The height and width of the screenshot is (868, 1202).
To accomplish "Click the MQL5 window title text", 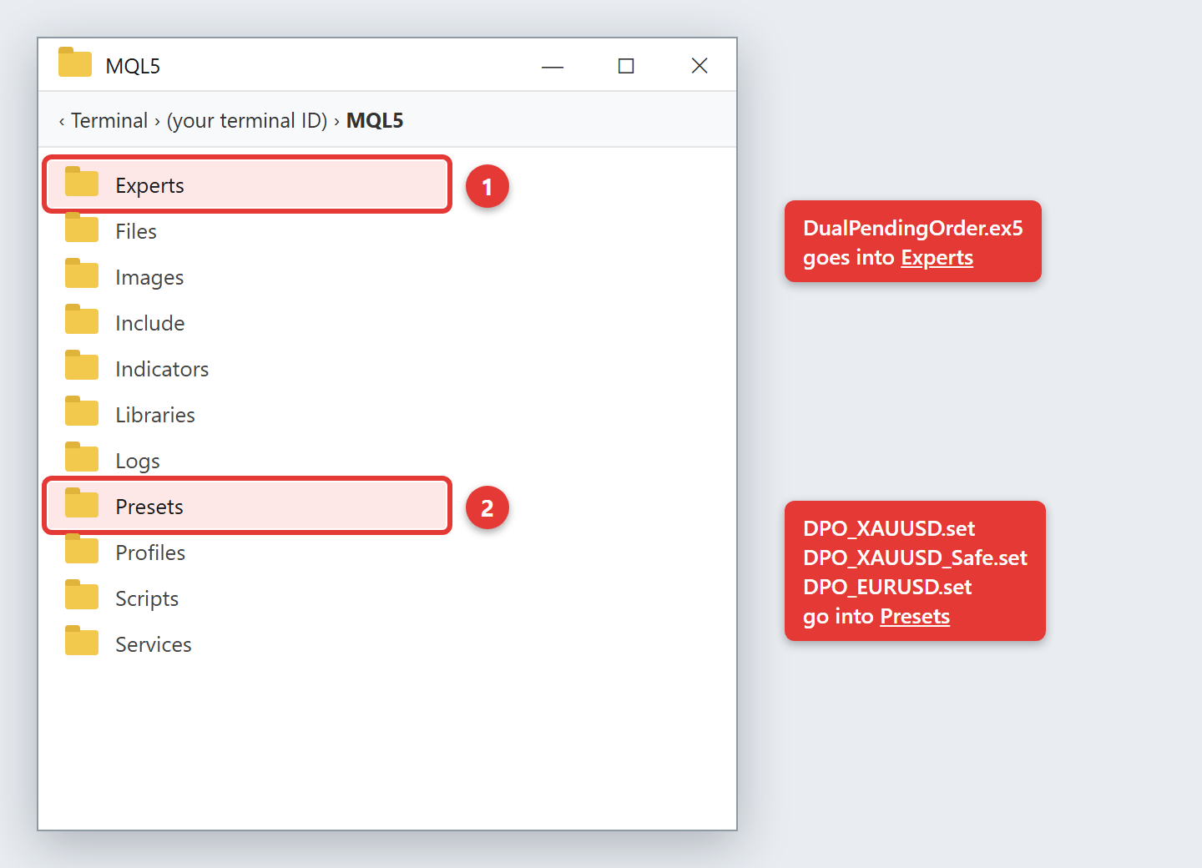I will coord(133,66).
